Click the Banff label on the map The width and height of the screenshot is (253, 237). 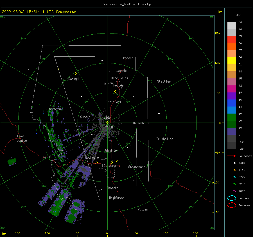pyautogui.click(x=46, y=157)
